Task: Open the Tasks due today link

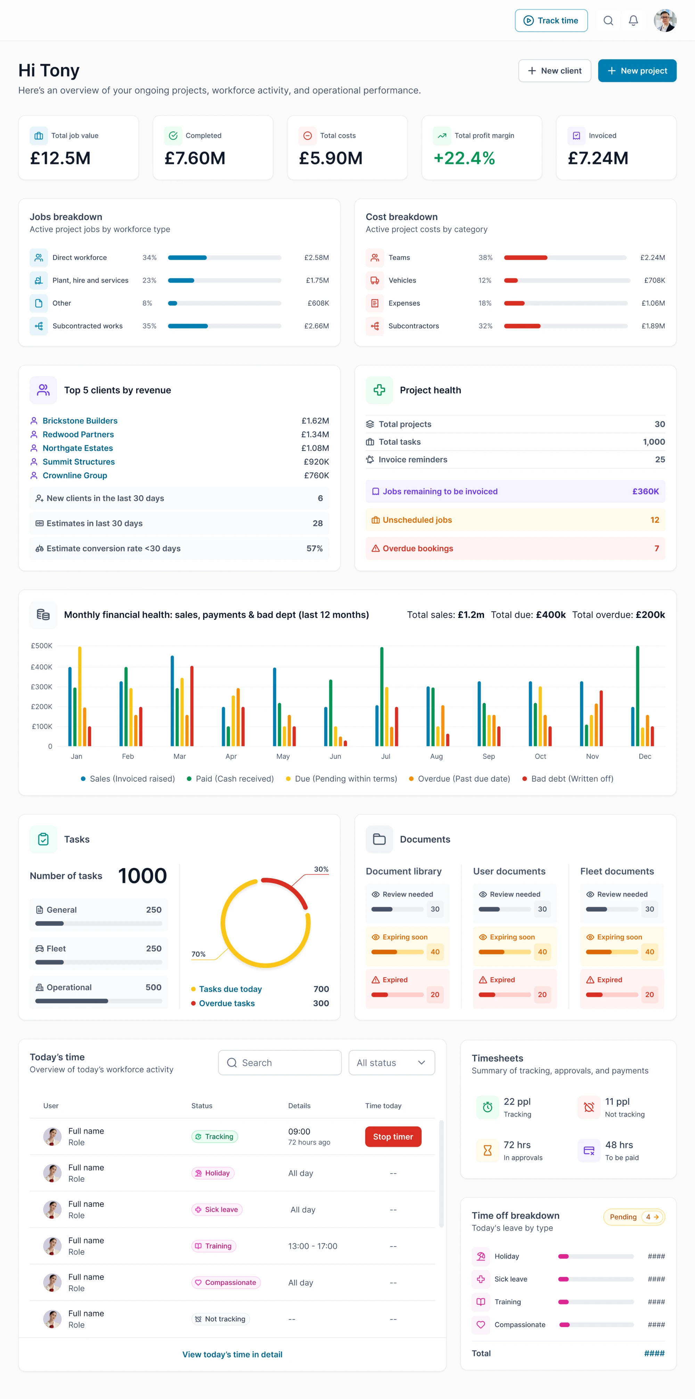Action: click(230, 989)
